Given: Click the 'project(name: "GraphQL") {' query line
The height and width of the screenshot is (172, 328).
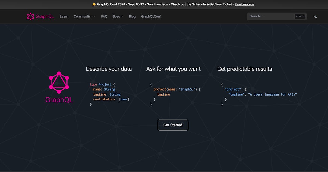Looking at the screenshot, I should 177,89.
